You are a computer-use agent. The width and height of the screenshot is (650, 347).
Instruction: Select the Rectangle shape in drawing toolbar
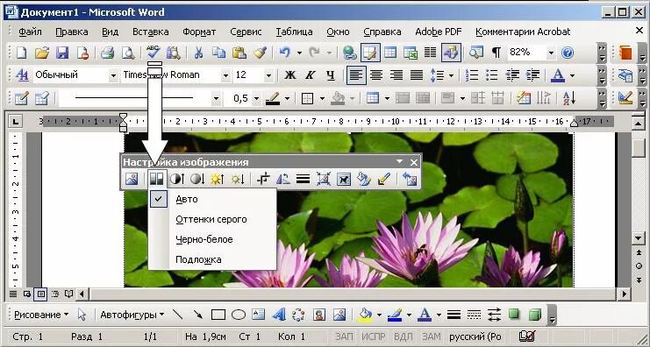(x=218, y=315)
